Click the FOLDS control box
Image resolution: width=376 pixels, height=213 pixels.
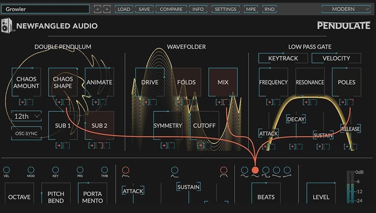[x=186, y=82]
